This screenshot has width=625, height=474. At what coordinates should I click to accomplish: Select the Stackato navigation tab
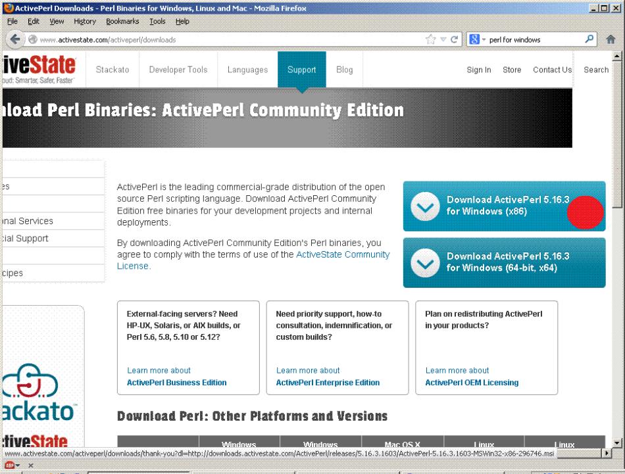pos(113,70)
